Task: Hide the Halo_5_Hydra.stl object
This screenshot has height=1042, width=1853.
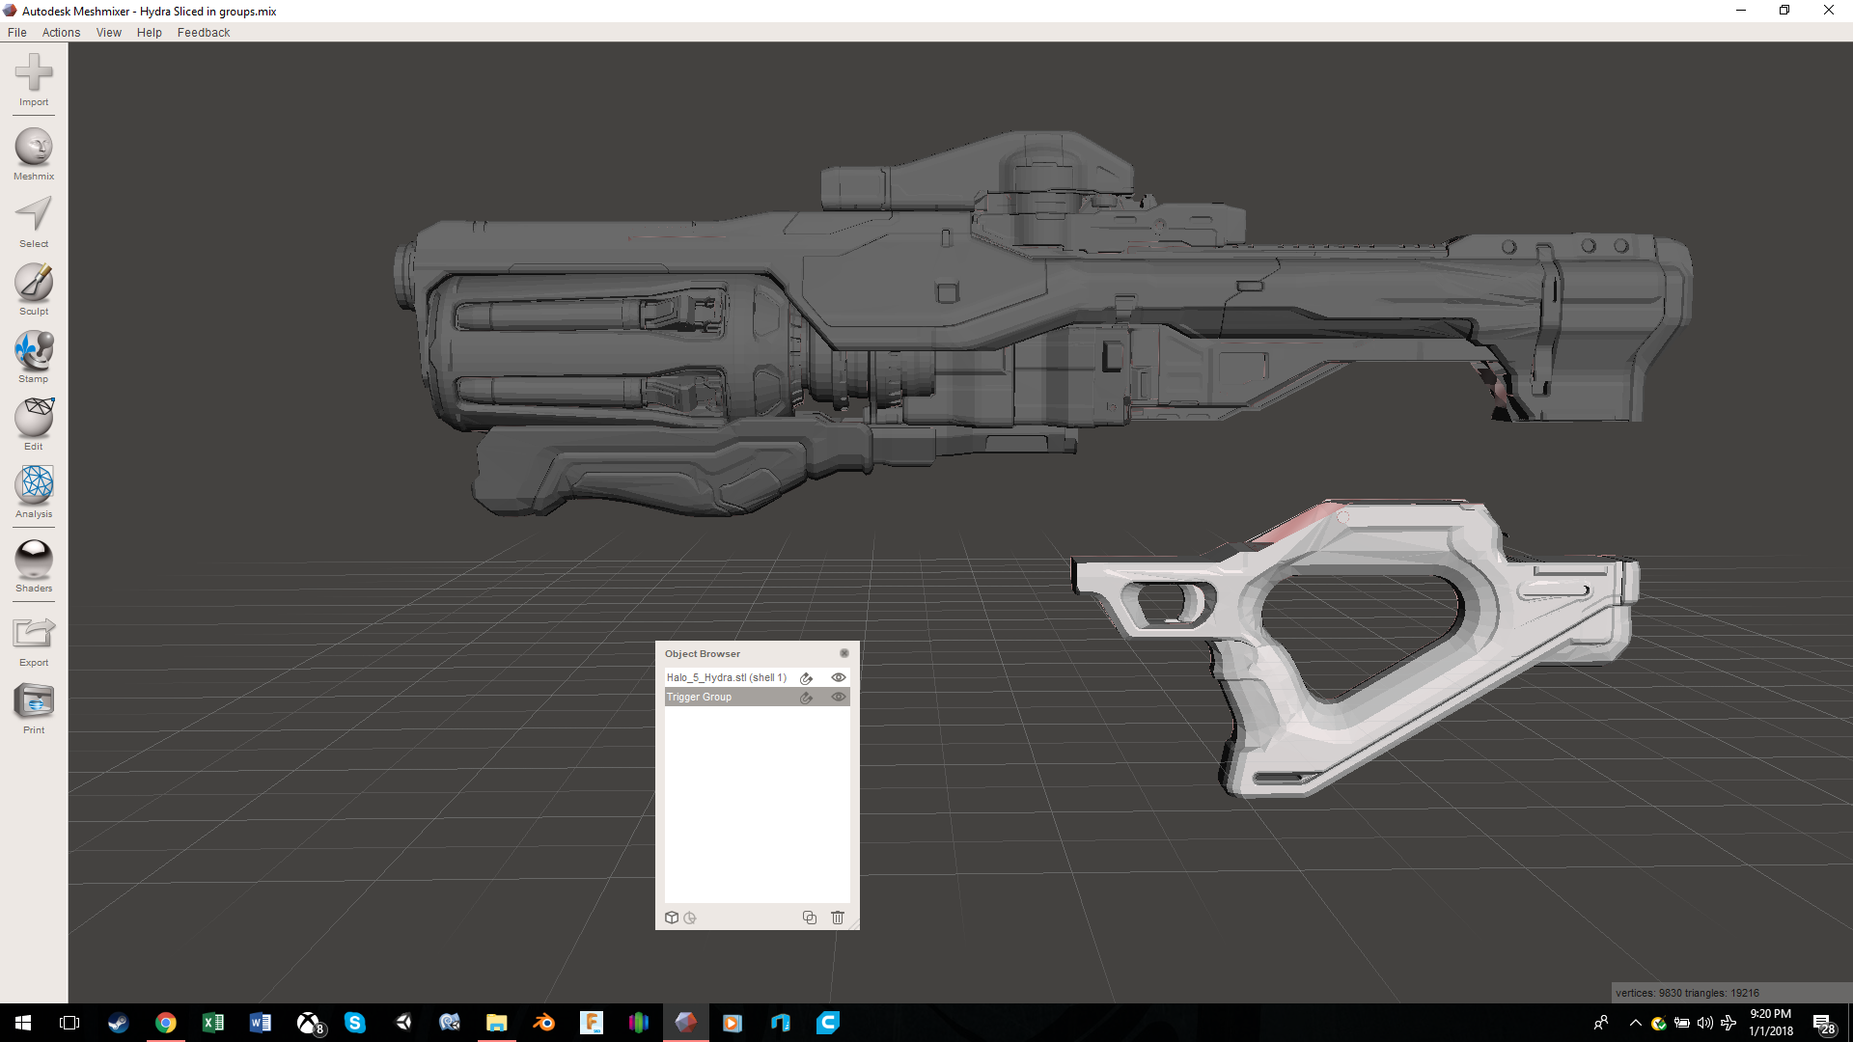Action: 839,677
